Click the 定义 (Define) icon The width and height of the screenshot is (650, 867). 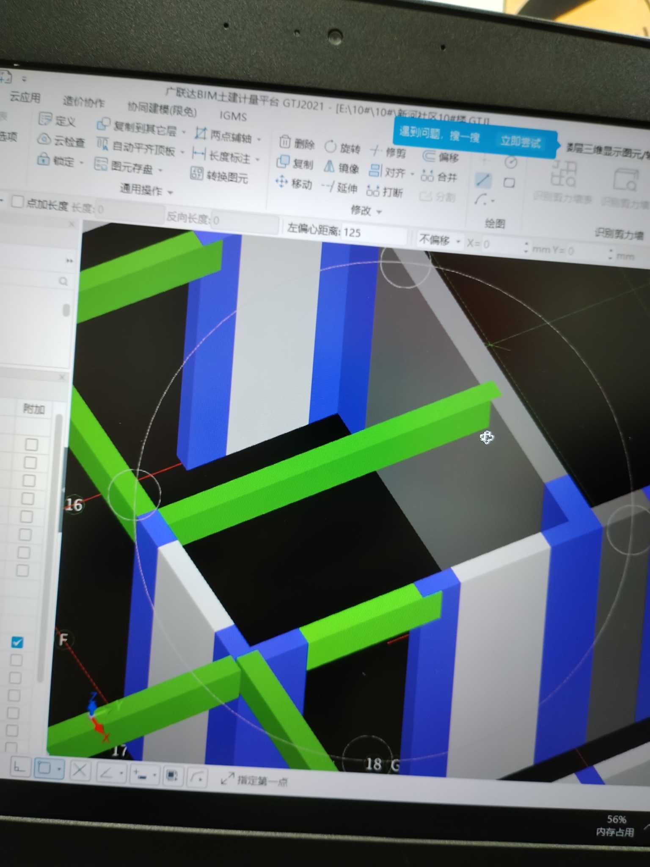click(x=45, y=120)
